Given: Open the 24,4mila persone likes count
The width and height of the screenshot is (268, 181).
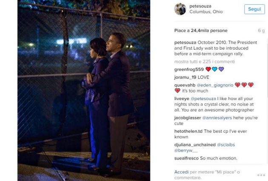Looking at the screenshot, I should (x=209, y=31).
